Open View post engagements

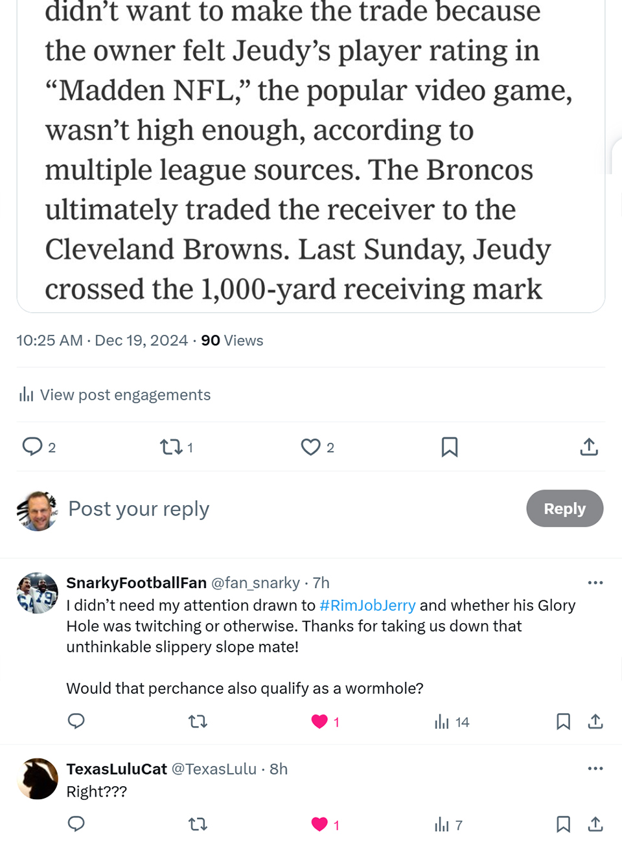[x=115, y=394]
